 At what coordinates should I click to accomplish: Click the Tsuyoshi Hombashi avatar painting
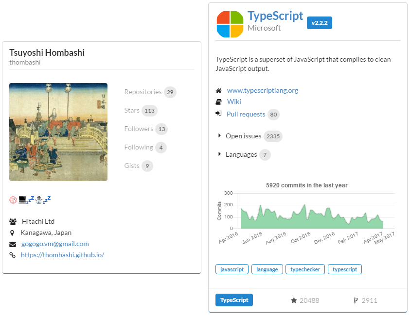point(58,132)
